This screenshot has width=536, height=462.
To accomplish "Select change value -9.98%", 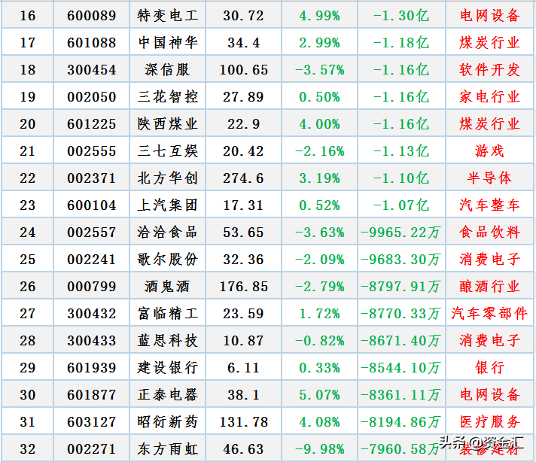I will [319, 449].
